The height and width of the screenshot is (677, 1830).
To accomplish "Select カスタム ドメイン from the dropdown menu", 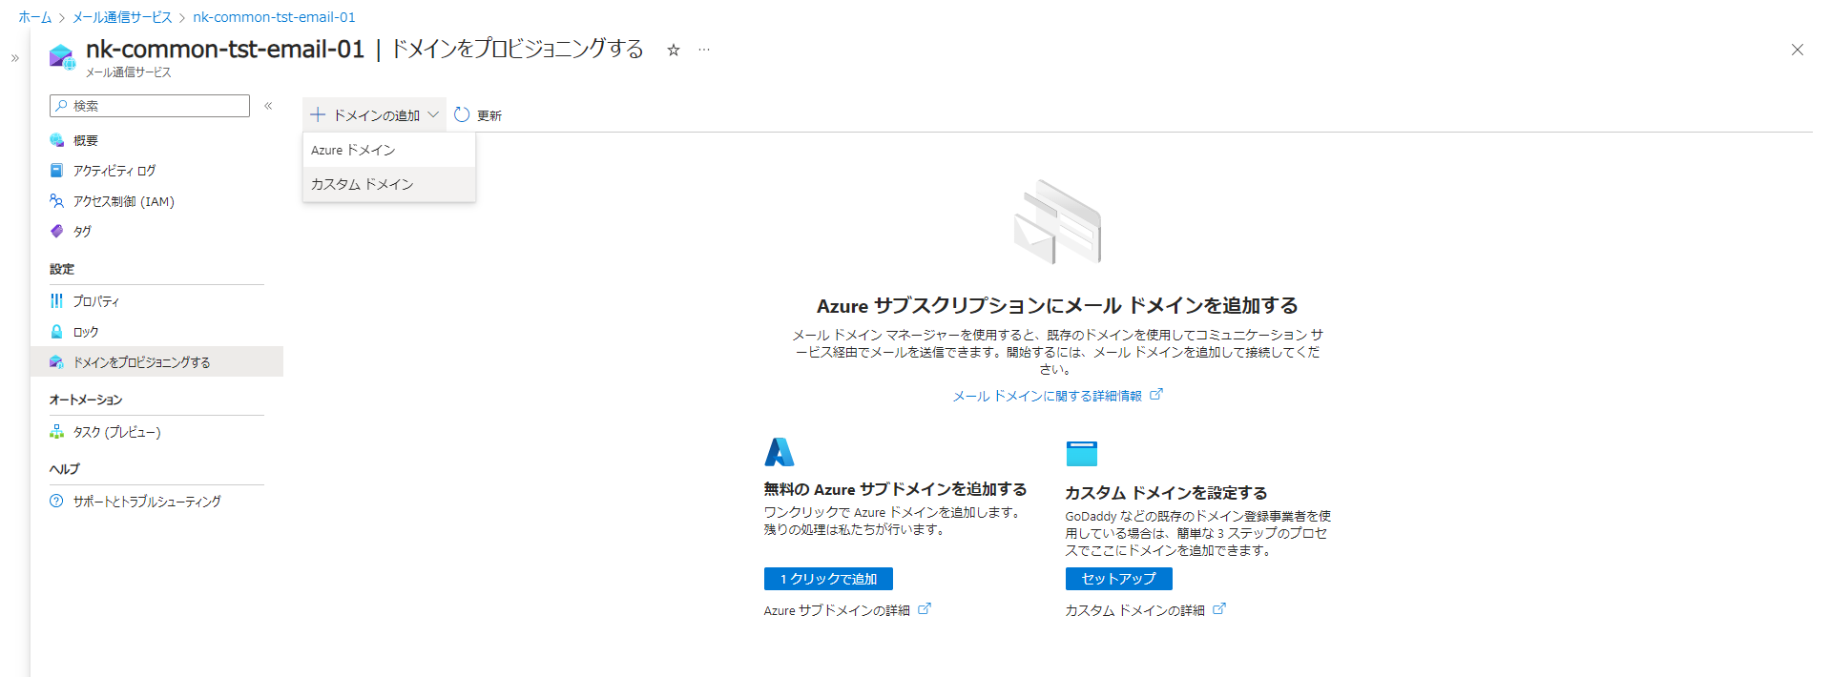I will [389, 185].
